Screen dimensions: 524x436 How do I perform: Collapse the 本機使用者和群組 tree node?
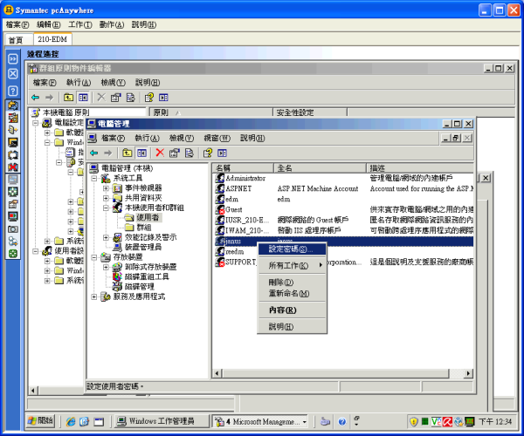pos(107,208)
